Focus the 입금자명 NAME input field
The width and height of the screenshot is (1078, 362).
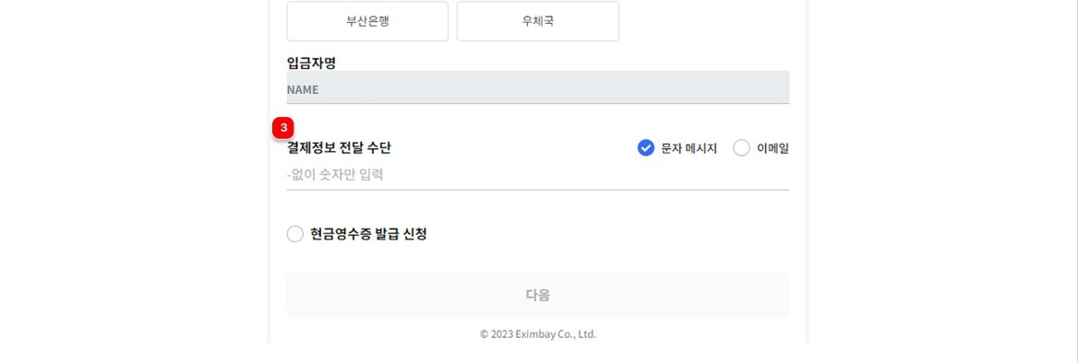[x=538, y=88]
